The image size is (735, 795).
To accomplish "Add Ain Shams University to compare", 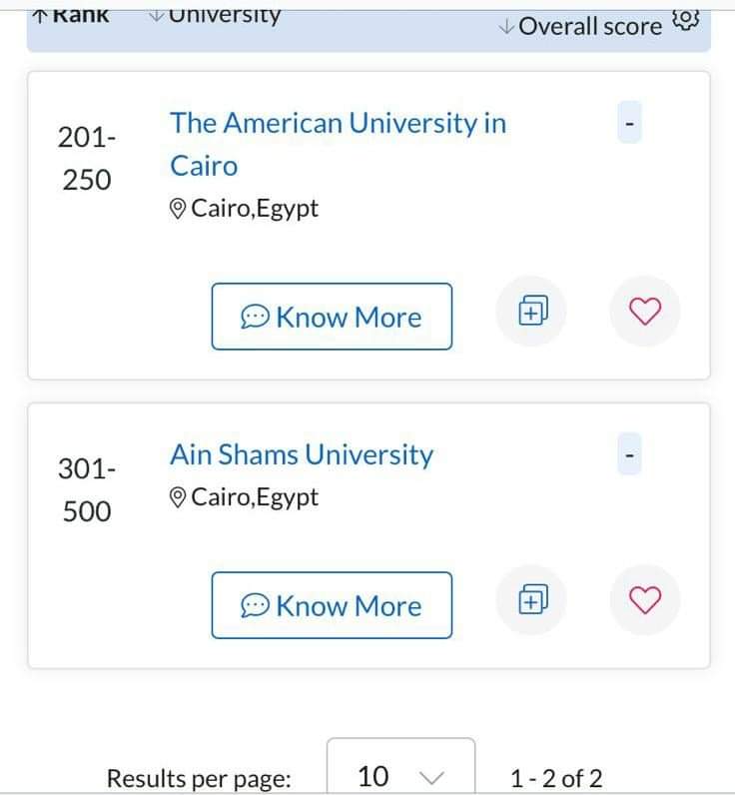I will coord(530,601).
